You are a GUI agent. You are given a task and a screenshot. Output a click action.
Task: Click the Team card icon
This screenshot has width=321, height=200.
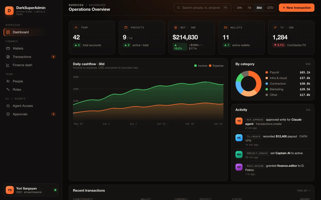(x=76, y=27)
